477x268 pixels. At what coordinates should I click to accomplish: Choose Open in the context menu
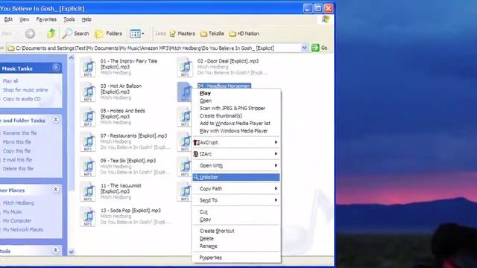click(x=236, y=101)
